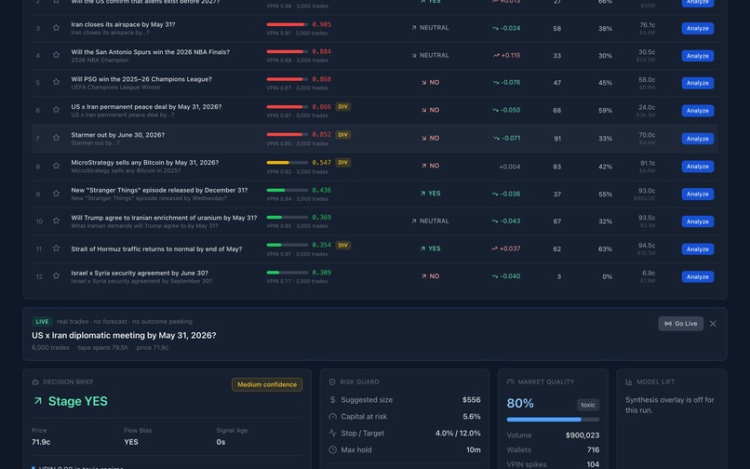This screenshot has height=469, width=750.
Task: Star the US x Iran permanent peace deal market
Action: pos(57,110)
